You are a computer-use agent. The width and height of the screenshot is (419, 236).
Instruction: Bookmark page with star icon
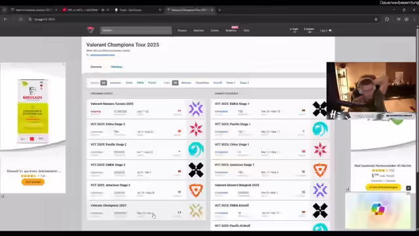tap(376, 19)
